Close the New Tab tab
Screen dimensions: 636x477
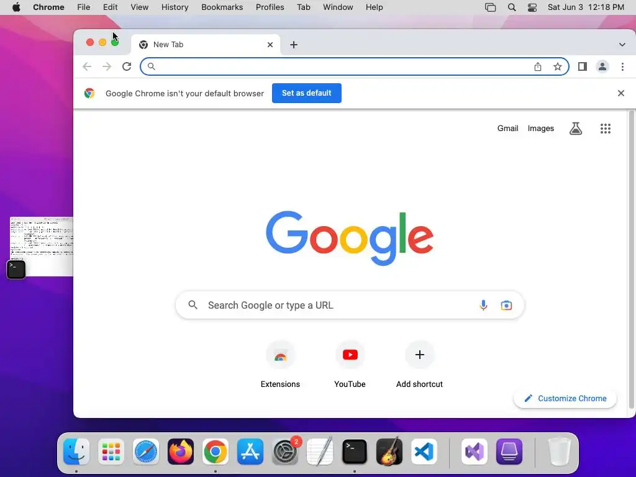pyautogui.click(x=270, y=45)
